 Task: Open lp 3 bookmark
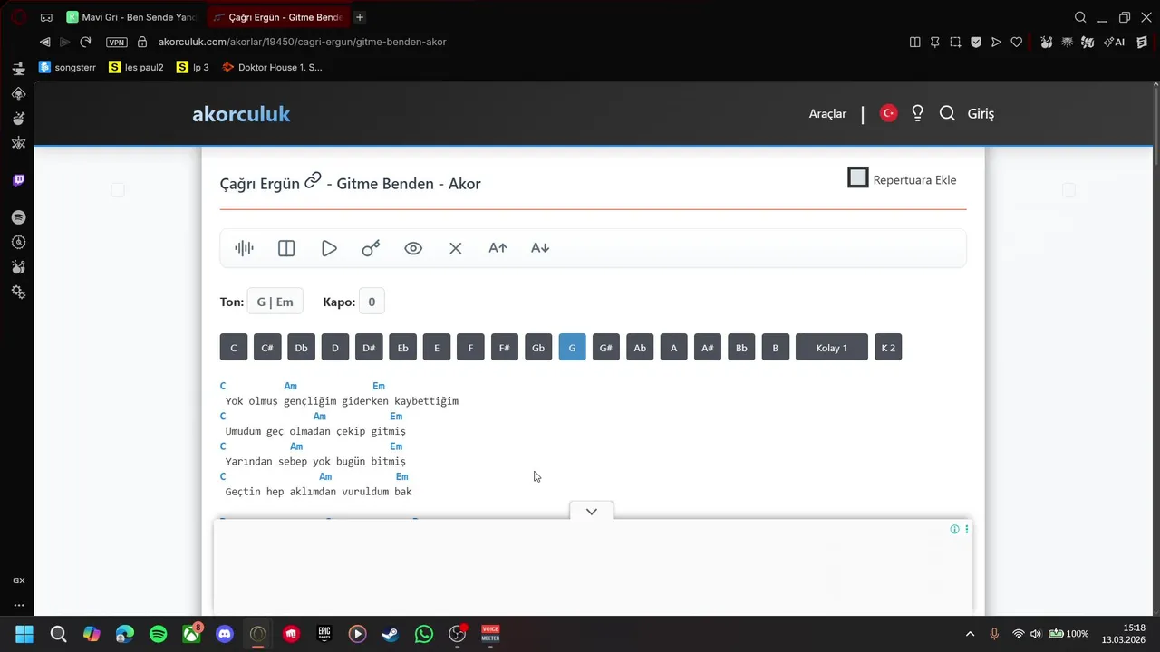[193, 67]
